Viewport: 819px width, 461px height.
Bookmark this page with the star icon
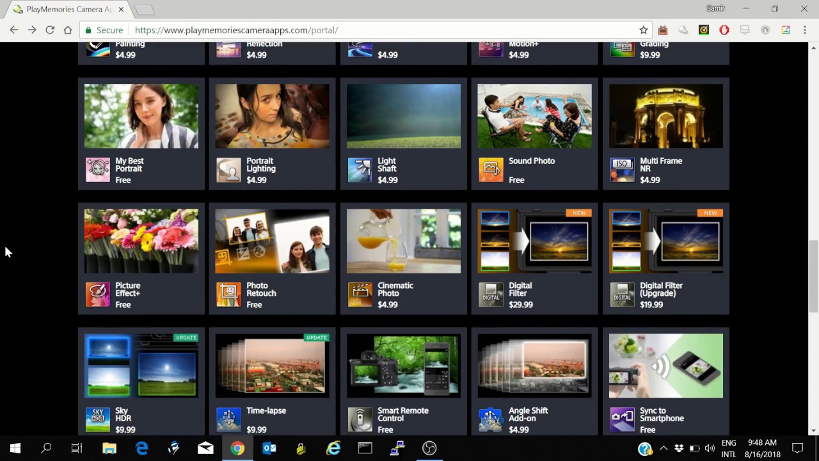point(644,30)
